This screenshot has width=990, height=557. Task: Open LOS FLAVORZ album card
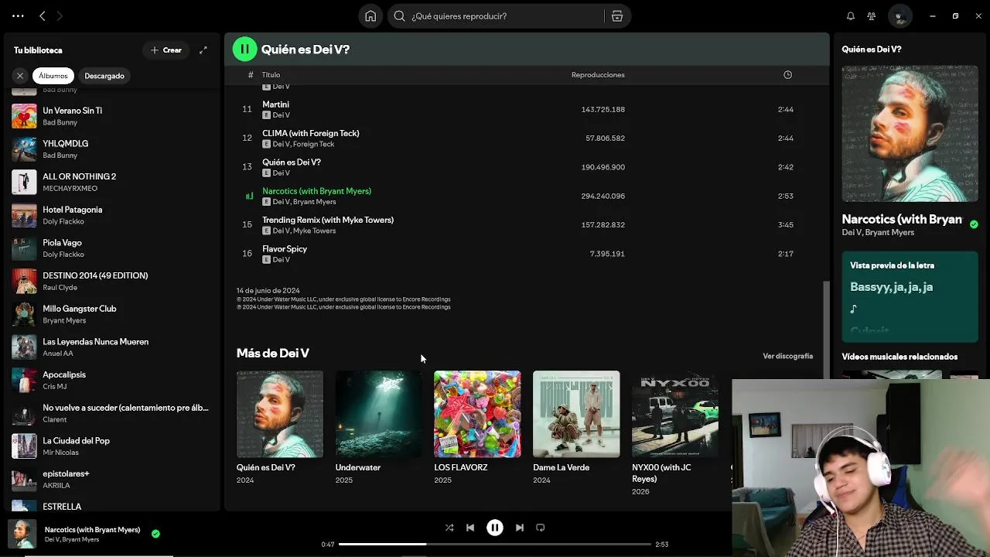tap(477, 428)
